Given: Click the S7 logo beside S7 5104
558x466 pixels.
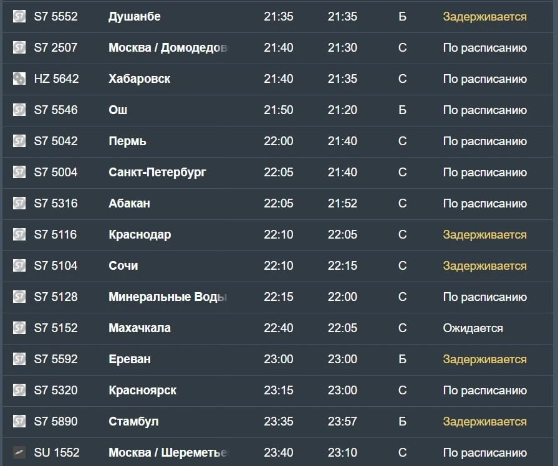Looking at the screenshot, I should 19,265.
